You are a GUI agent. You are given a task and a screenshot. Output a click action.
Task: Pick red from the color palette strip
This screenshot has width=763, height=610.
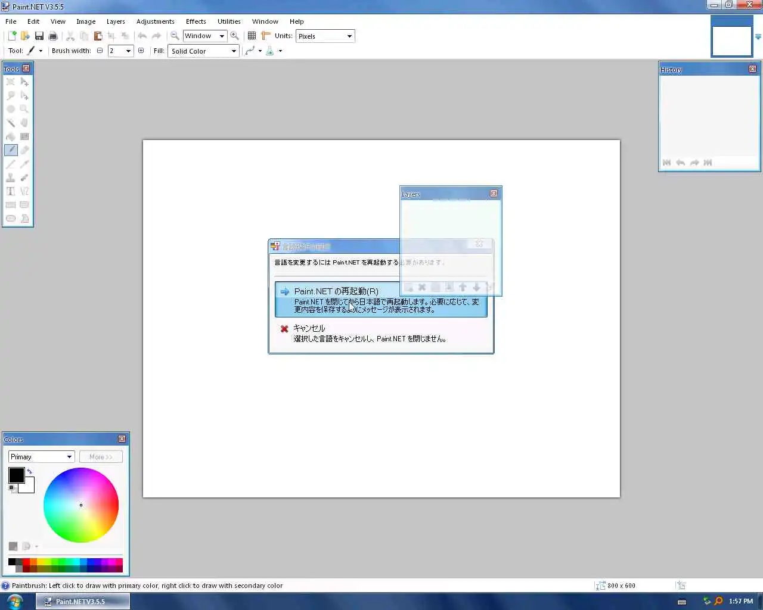[x=26, y=562]
